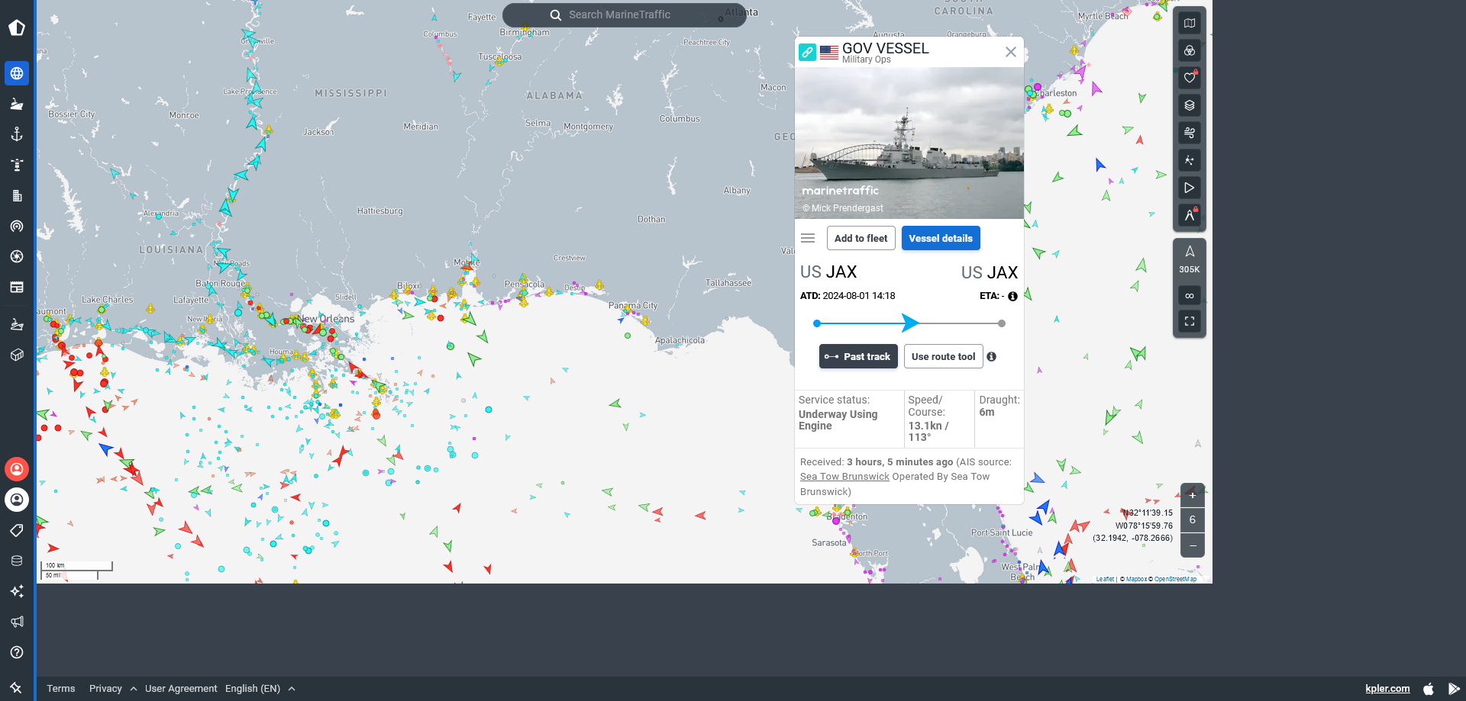Click the Mapbox attribution link

[x=1136, y=579]
